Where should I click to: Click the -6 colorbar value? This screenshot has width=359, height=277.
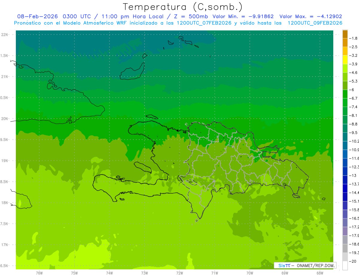click(352, 90)
